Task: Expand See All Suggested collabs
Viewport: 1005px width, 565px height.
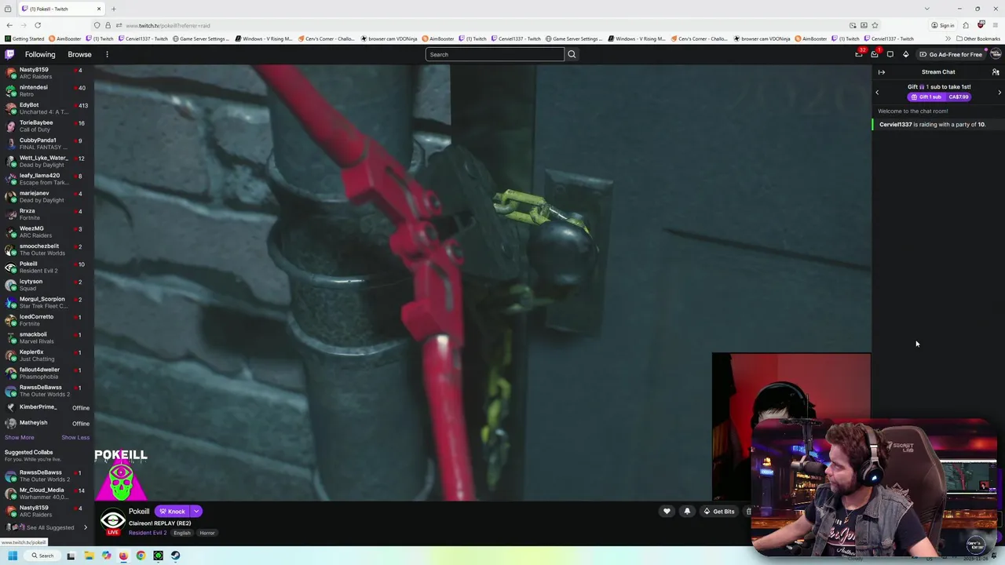Action: 47,527
